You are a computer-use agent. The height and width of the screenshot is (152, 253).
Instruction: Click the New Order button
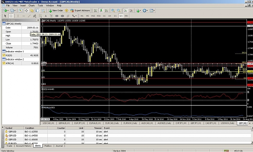[x=56, y=11]
